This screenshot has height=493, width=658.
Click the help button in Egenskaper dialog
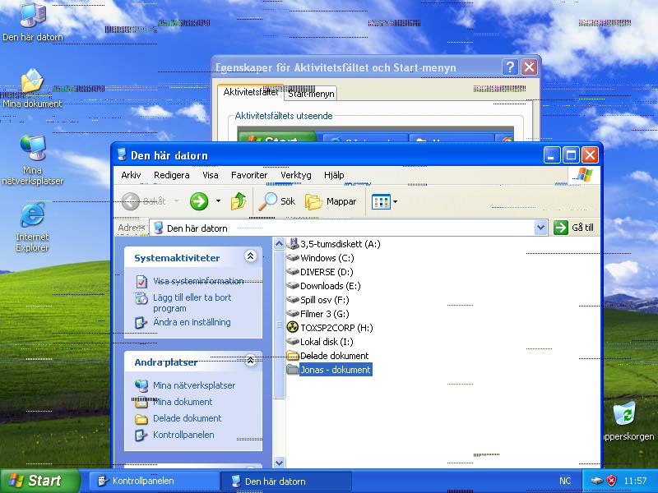(510, 67)
